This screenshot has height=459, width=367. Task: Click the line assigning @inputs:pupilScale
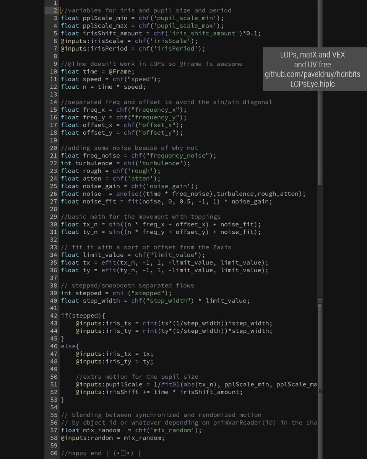click(196, 384)
